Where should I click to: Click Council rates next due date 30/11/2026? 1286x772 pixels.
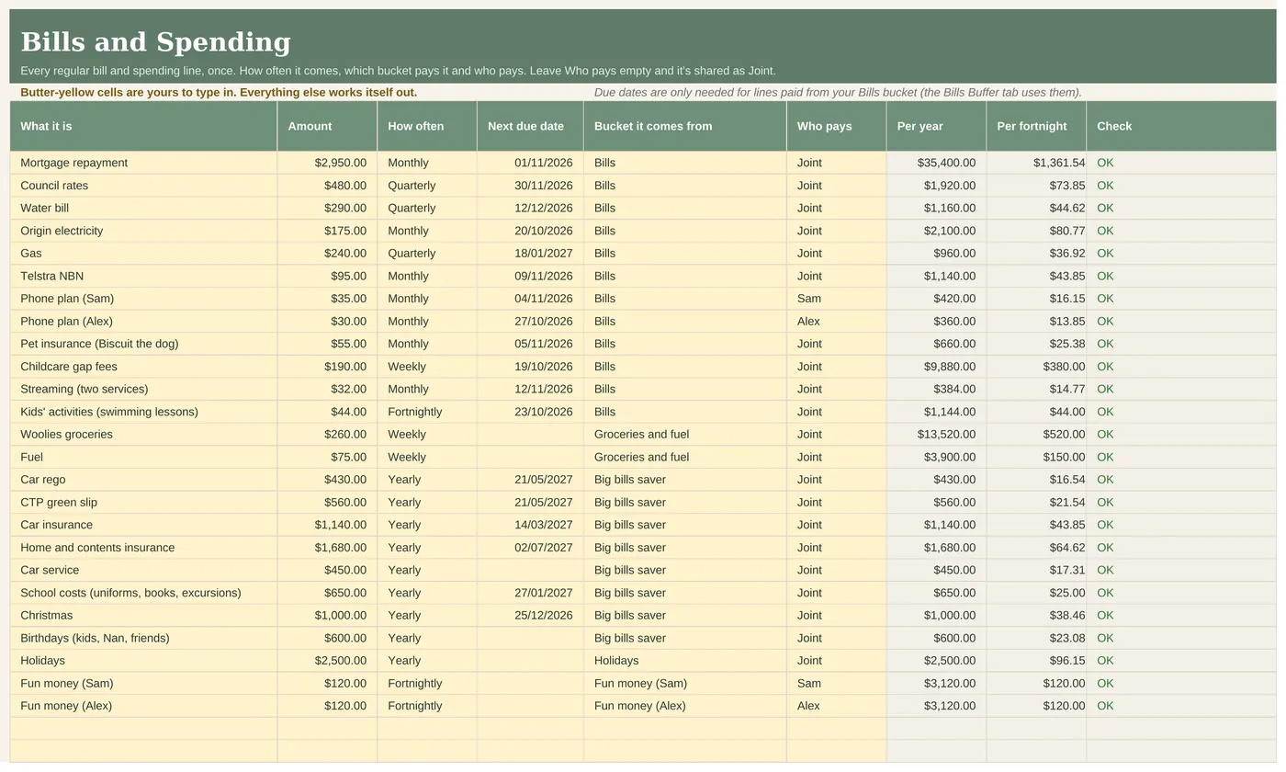pyautogui.click(x=530, y=186)
